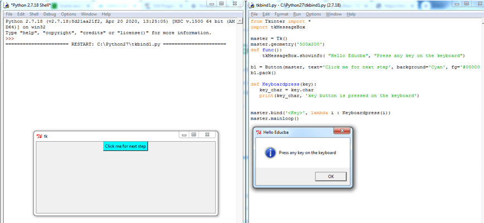Click the 'from Tkinter import *' code line

click(x=280, y=22)
